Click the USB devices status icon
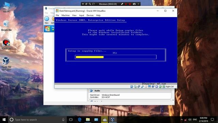 [142, 86]
